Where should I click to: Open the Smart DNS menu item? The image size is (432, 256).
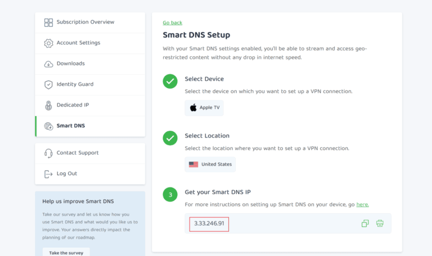point(70,126)
